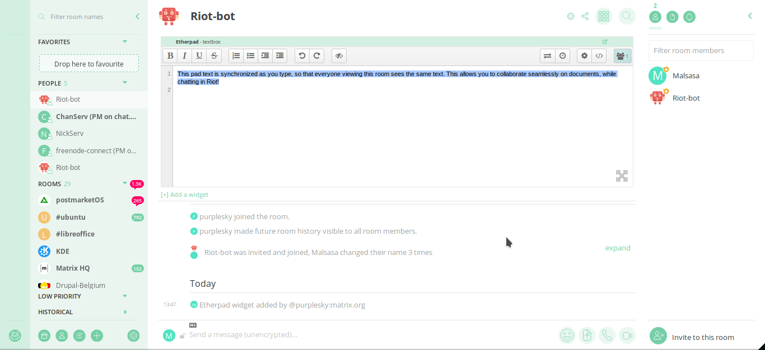Collapse the Favorites section
Viewport: 765px width, 350px height.
[x=125, y=42]
